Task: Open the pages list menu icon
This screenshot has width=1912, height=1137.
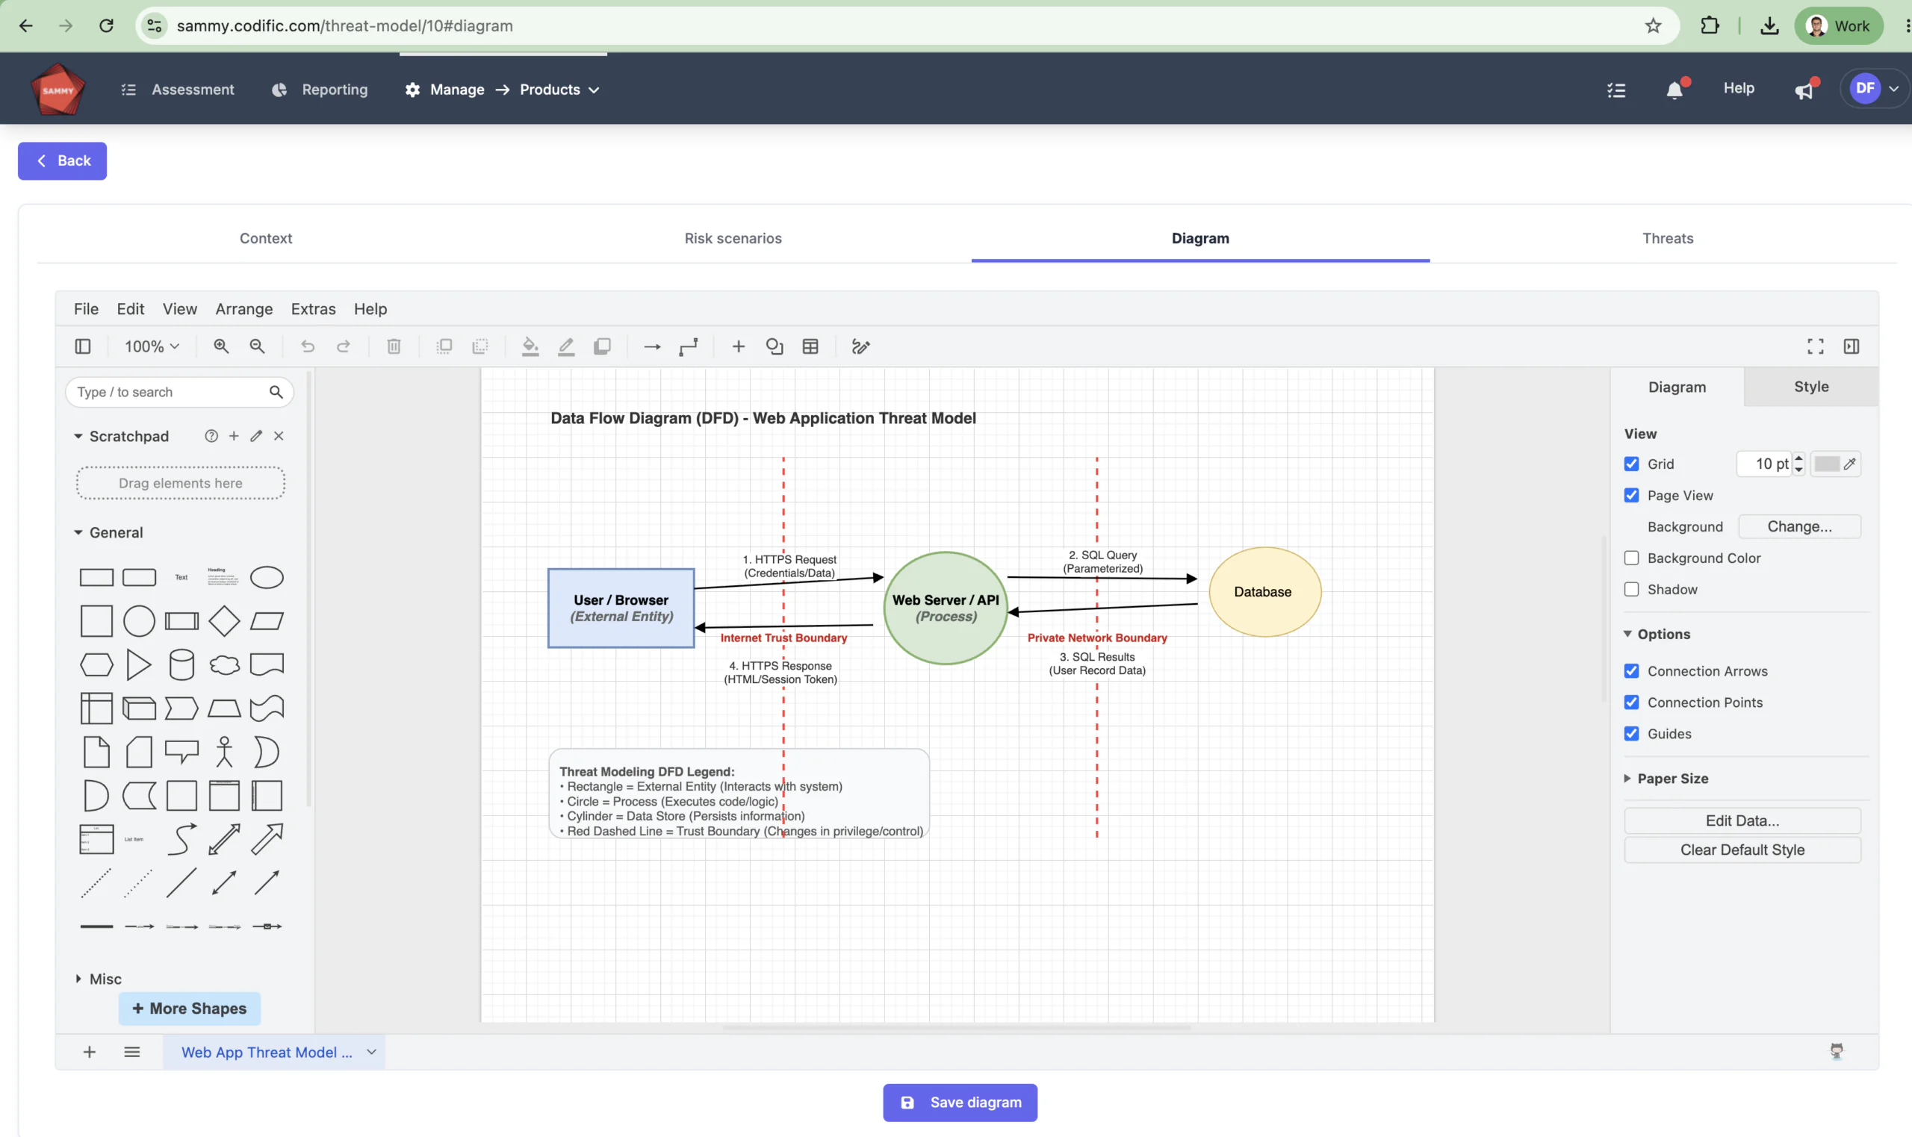Action: 131,1052
